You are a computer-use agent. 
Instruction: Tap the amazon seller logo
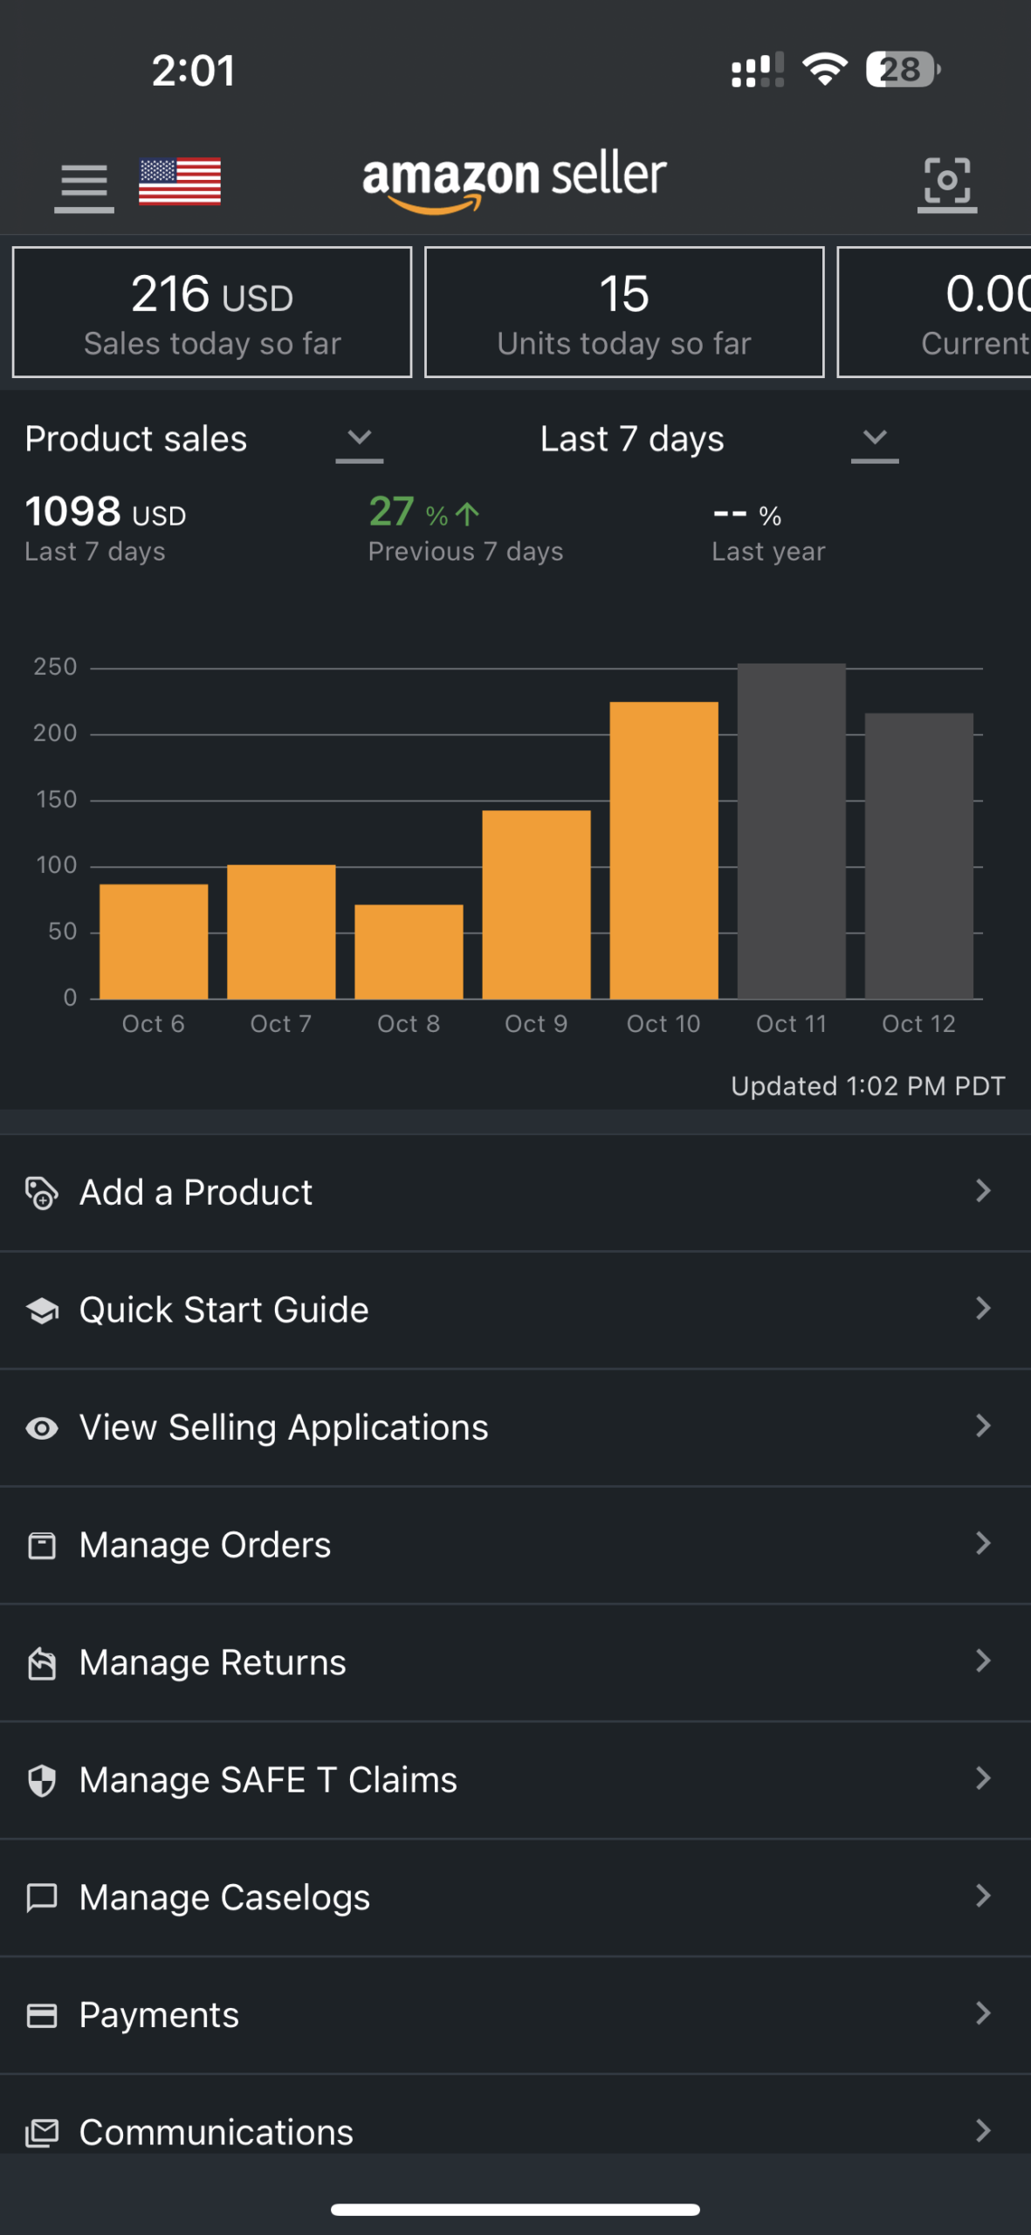click(515, 180)
